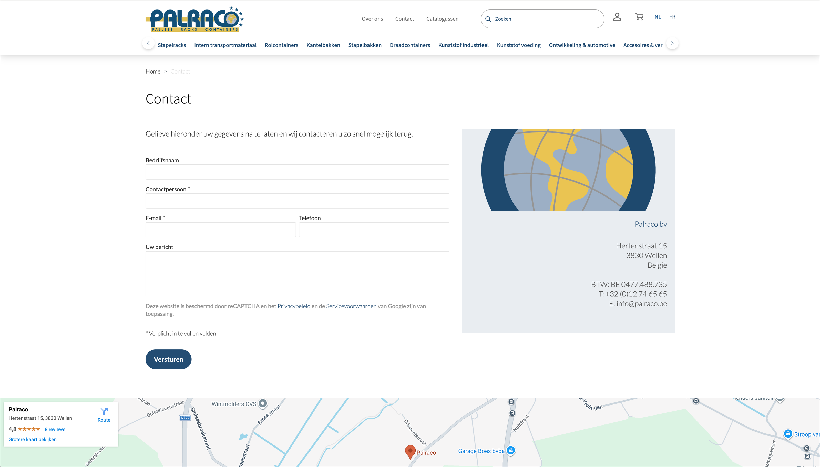Click the Home breadcrumb link
The height and width of the screenshot is (467, 820).
click(153, 71)
